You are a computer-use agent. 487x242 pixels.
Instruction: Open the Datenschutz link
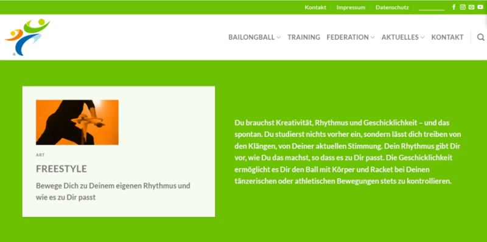click(x=392, y=7)
